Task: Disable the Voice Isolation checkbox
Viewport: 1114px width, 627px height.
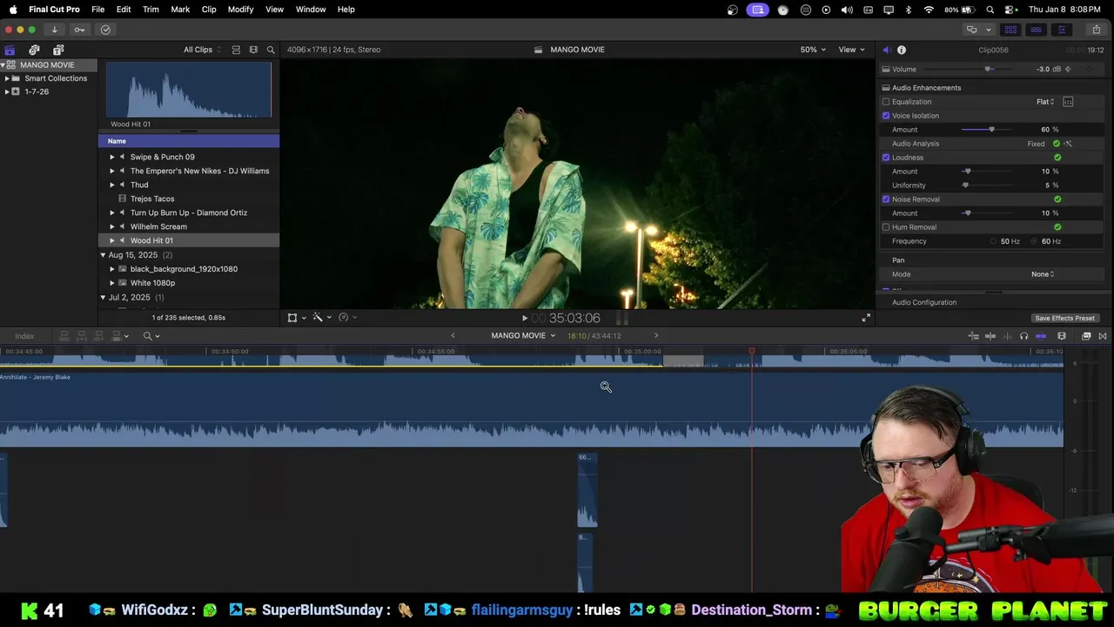Action: 886,116
